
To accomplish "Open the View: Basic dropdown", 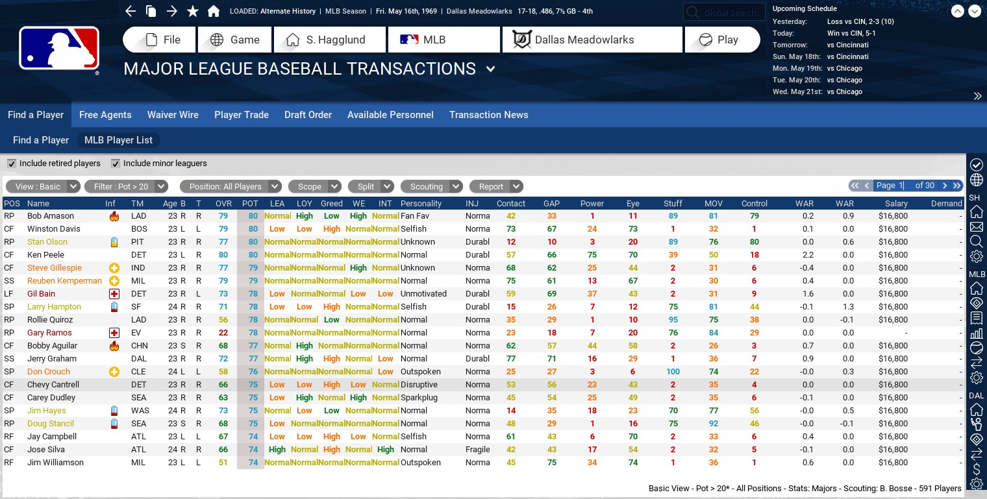I will pyautogui.click(x=43, y=186).
